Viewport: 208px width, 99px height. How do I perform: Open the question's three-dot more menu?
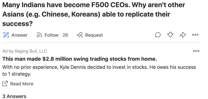(195, 35)
